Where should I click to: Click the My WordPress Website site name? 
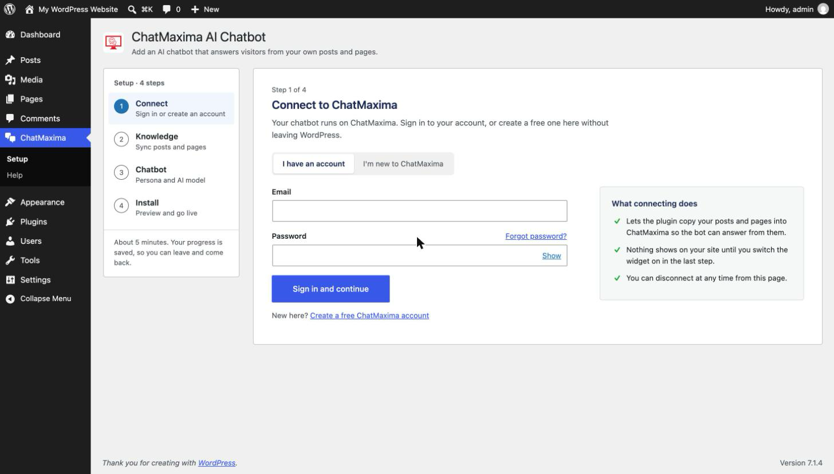78,9
